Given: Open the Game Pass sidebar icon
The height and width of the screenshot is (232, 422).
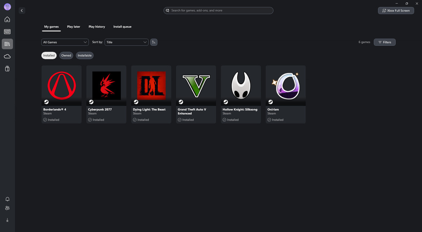Looking at the screenshot, I should tap(7, 32).
